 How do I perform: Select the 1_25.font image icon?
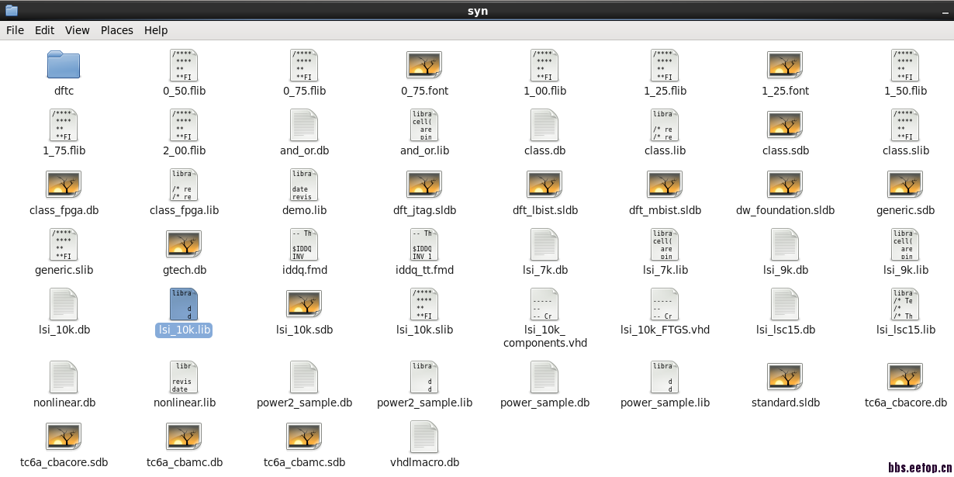pos(785,65)
